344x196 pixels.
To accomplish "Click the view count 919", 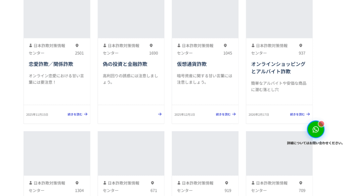I will [x=228, y=191].
